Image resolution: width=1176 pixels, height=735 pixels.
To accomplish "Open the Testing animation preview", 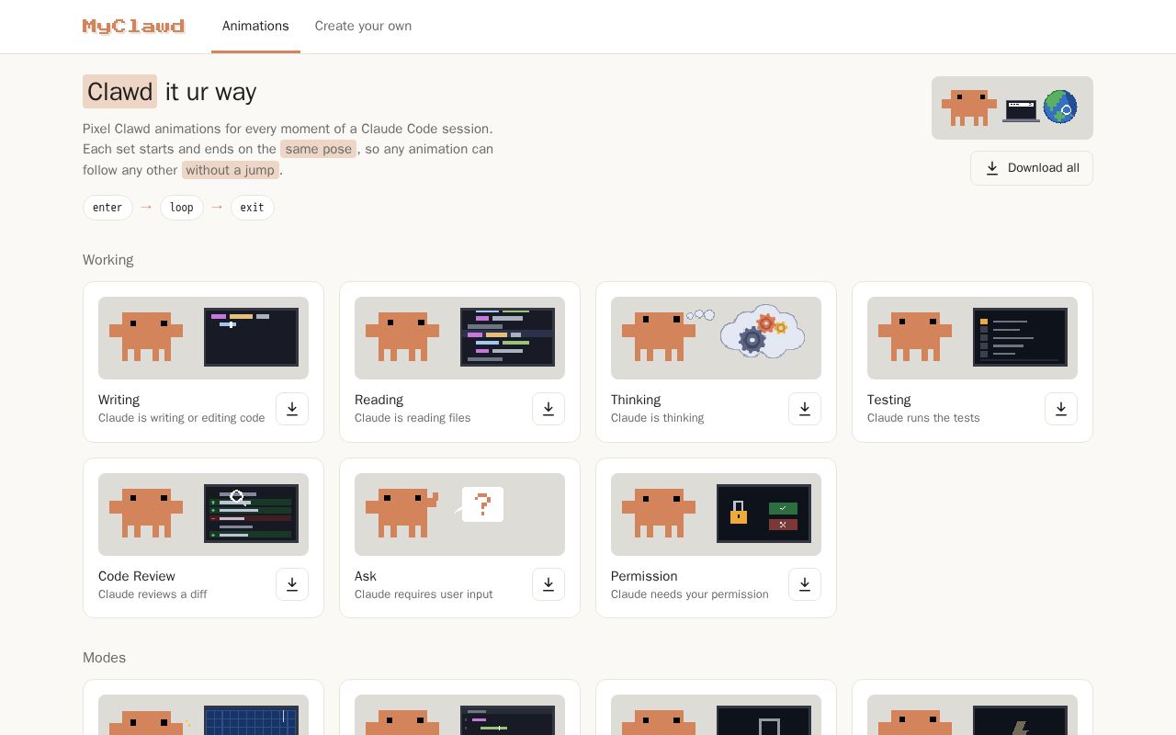I will coord(972,338).
